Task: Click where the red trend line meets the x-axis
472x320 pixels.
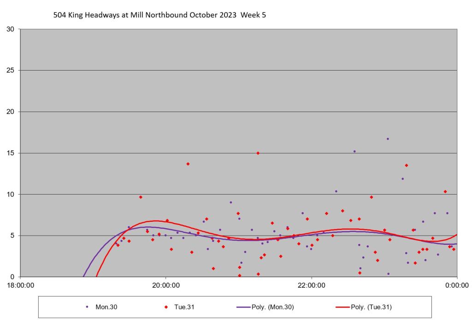Action: pos(96,276)
